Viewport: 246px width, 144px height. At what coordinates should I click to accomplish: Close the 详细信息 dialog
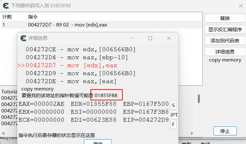pos(169,38)
